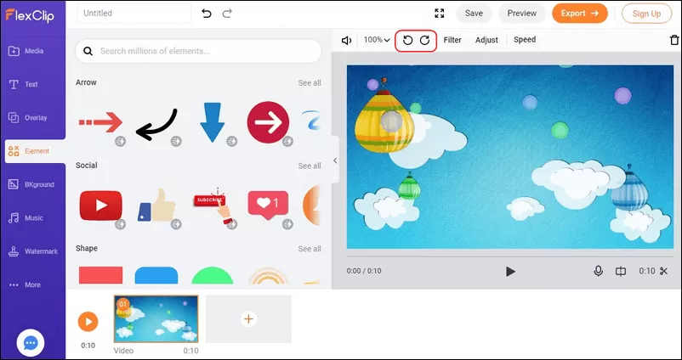Click the Save button
The width and height of the screenshot is (682, 360).
pyautogui.click(x=474, y=14)
